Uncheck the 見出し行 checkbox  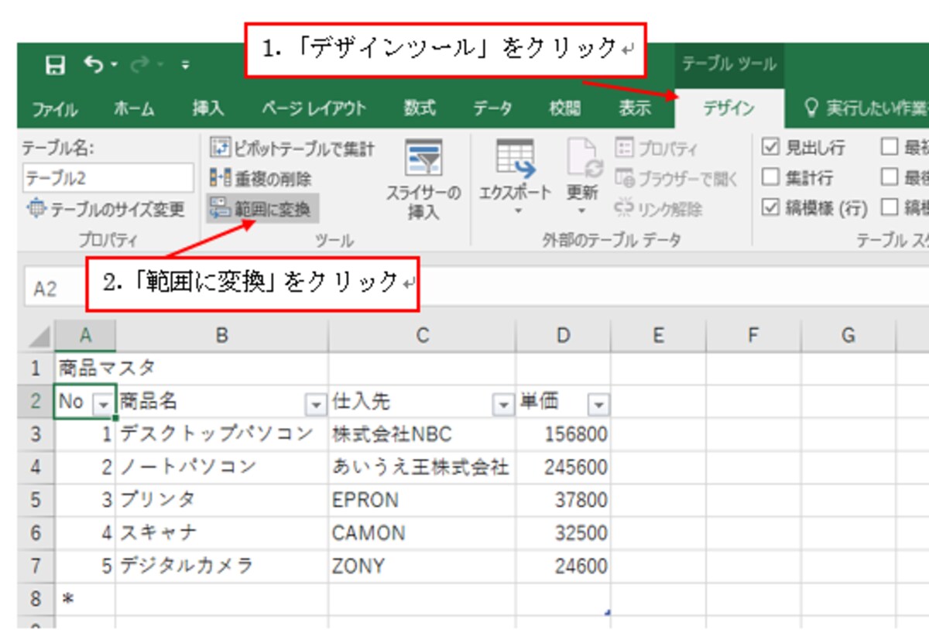pos(770,148)
